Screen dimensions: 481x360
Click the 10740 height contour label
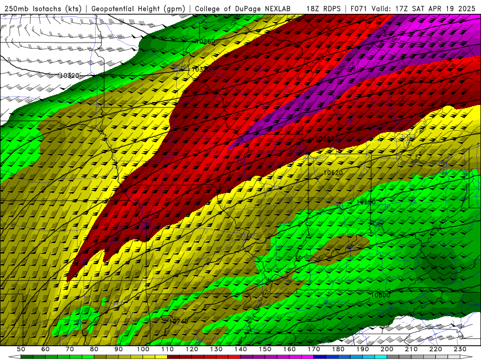pyautogui.click(x=179, y=321)
